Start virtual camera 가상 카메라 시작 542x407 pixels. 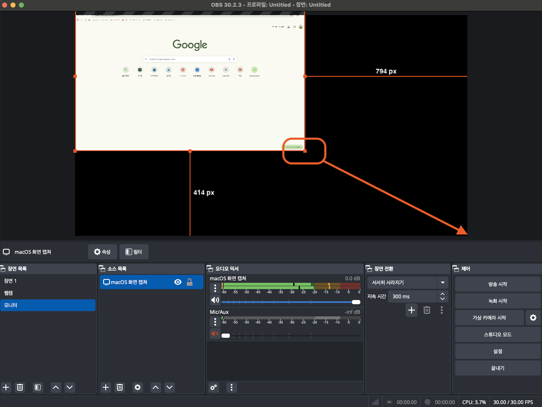(x=489, y=318)
